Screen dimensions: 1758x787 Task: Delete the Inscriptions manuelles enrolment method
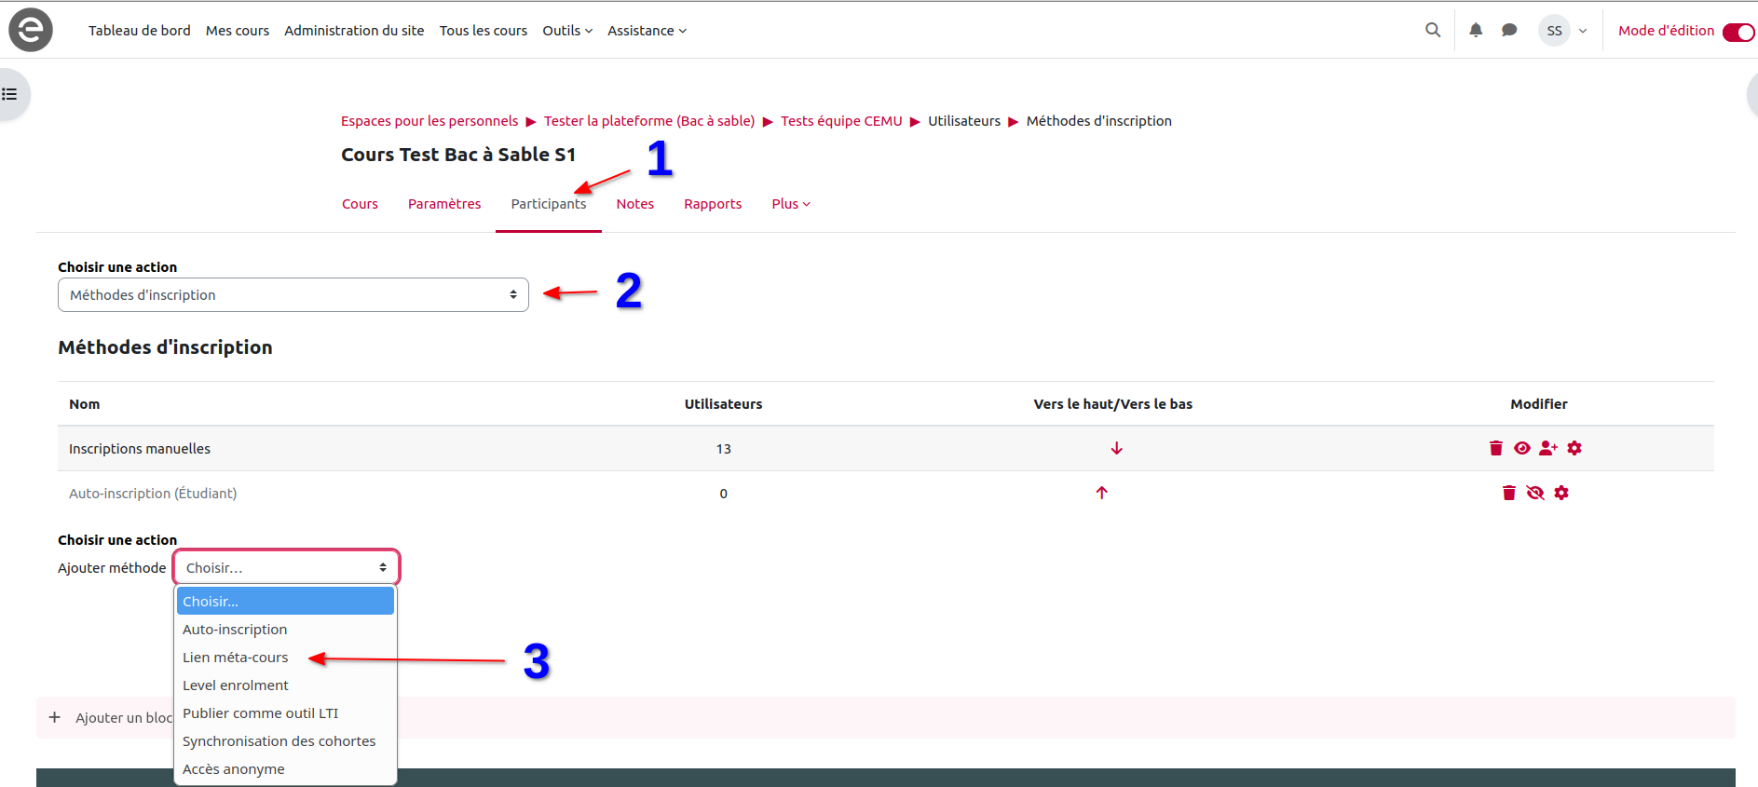tap(1495, 448)
